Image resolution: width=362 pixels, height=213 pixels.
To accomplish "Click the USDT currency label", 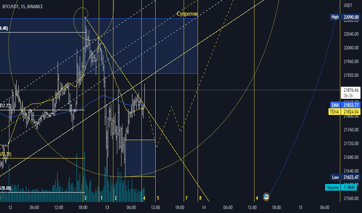I will 348,5.
